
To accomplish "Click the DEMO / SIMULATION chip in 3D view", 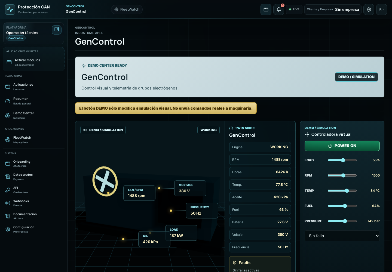I will point(103,130).
